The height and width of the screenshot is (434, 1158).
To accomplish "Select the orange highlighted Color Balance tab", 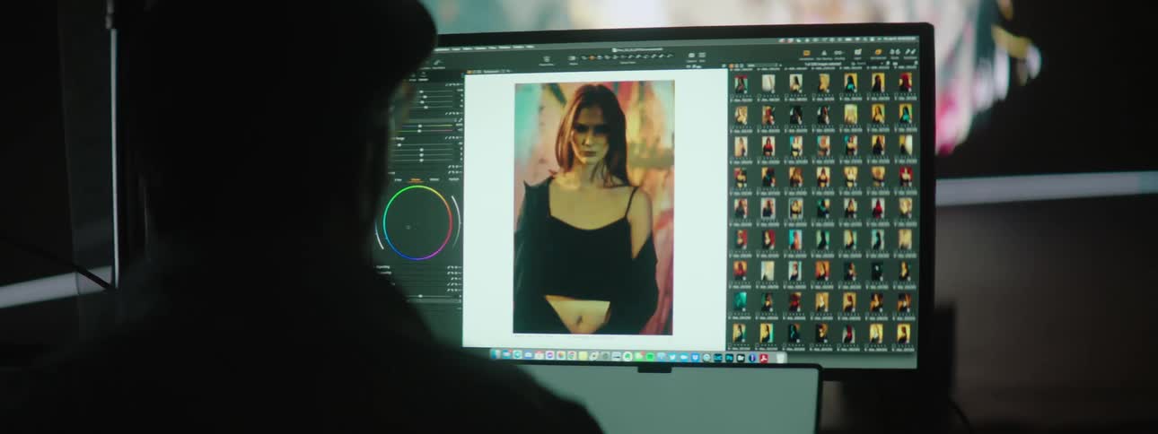I will pyautogui.click(x=416, y=179).
